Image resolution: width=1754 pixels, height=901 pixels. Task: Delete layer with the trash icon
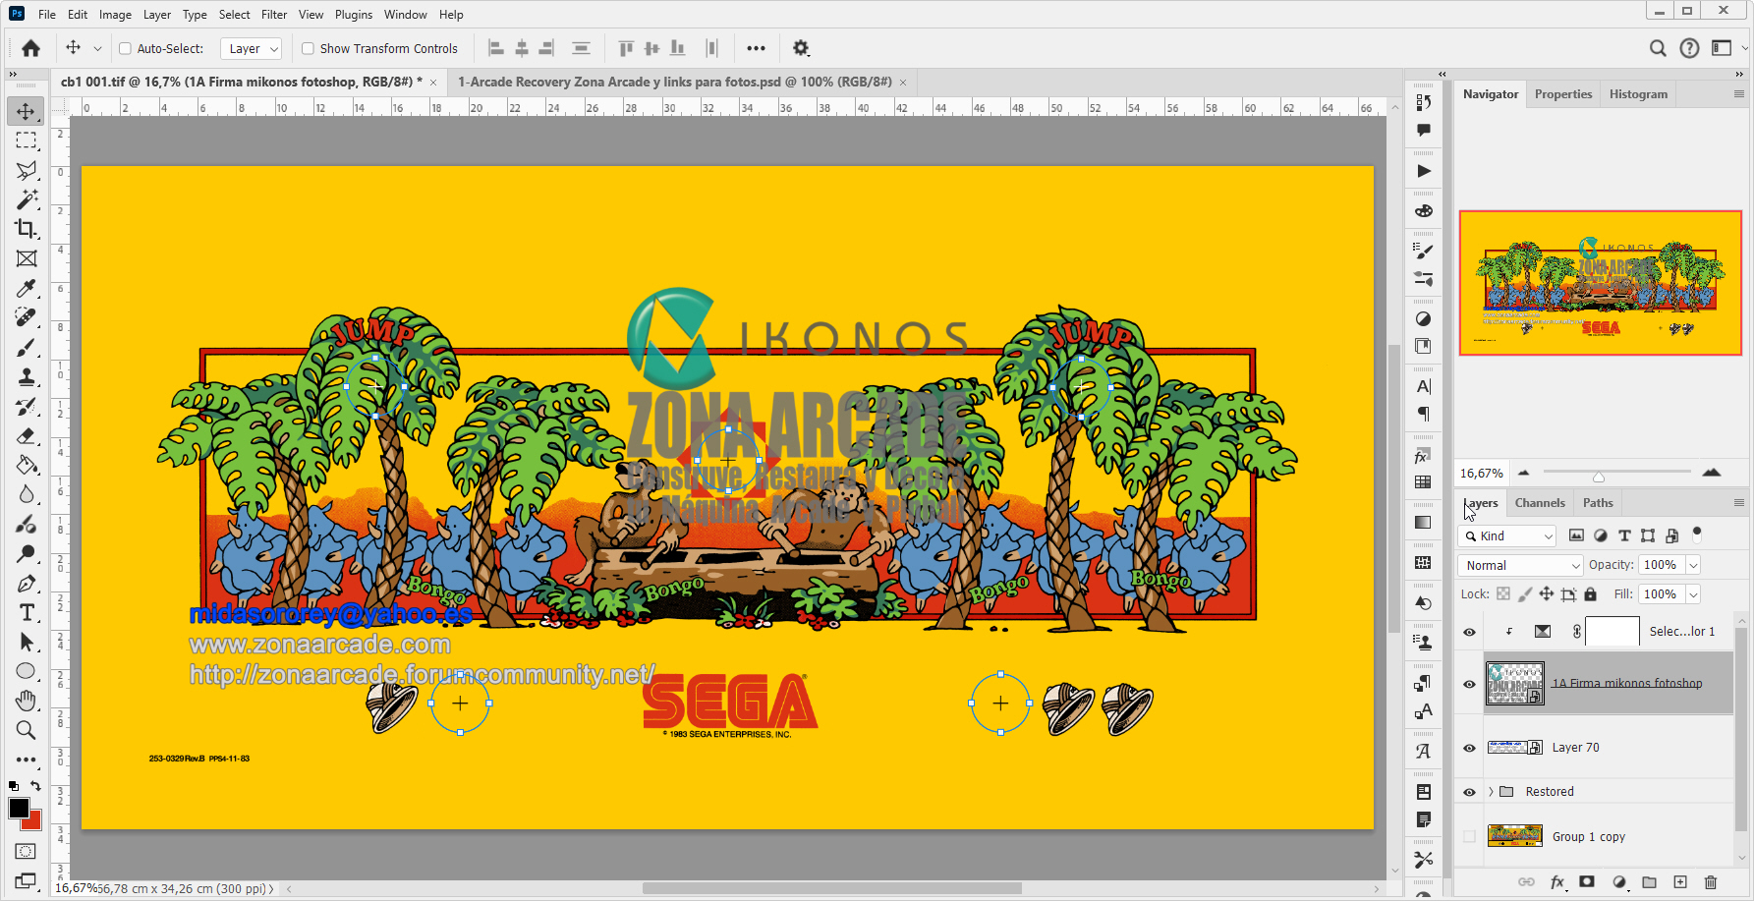click(x=1711, y=882)
